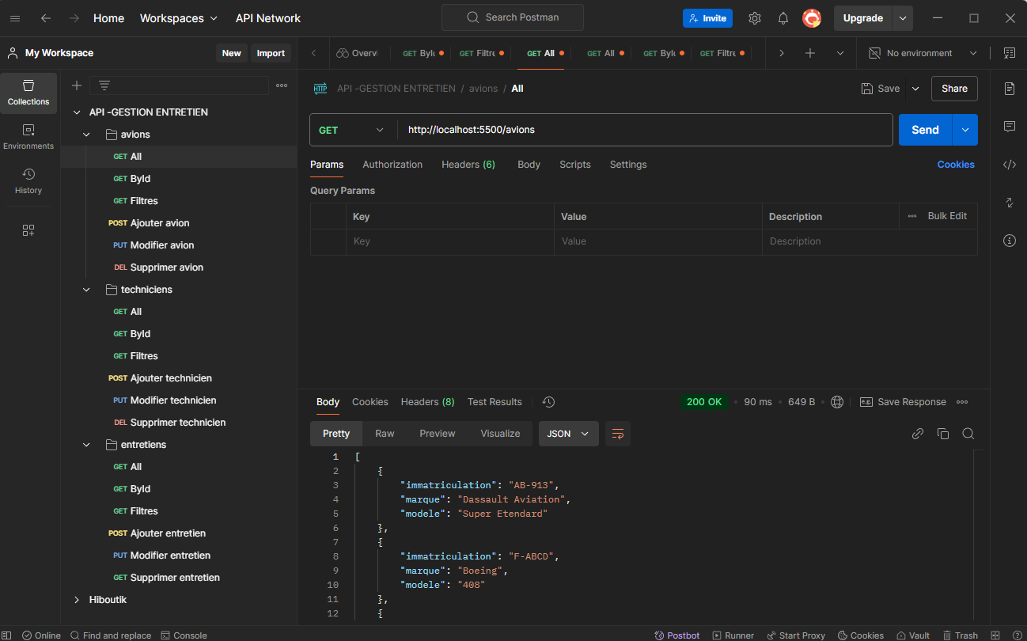
Task: Click the network globe icon in response
Action: point(837,402)
